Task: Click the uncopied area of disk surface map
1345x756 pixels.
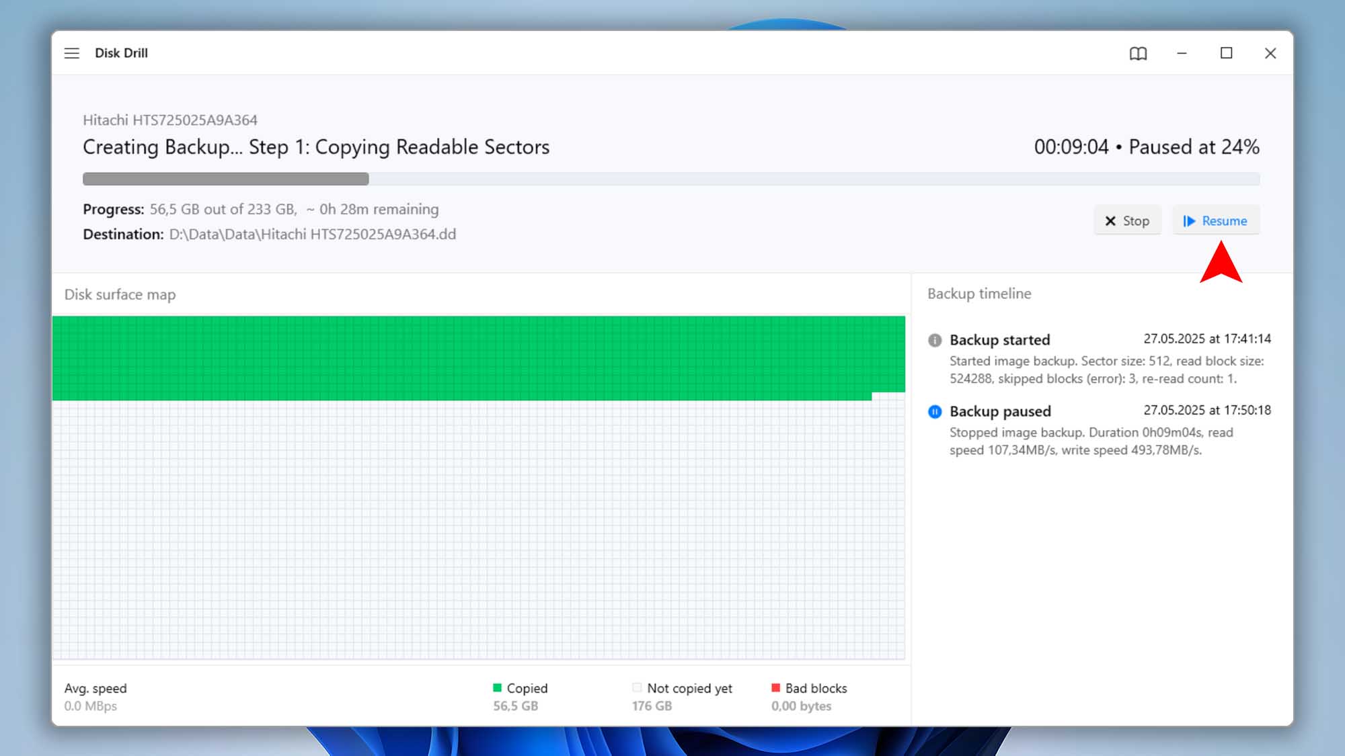Action: click(x=478, y=531)
